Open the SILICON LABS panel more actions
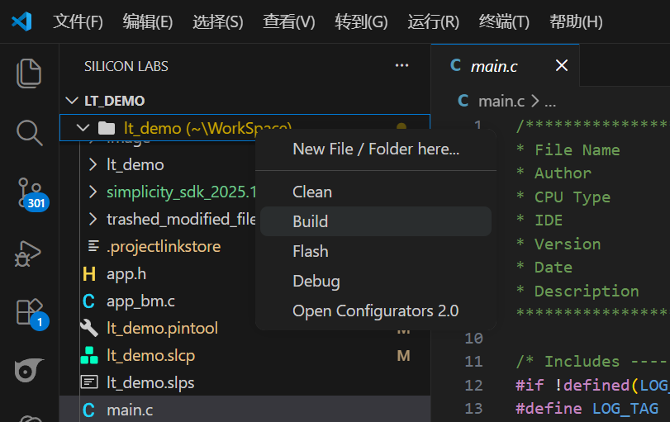The image size is (670, 422). [x=402, y=66]
